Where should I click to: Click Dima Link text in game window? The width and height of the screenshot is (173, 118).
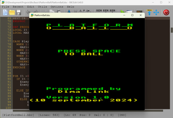tap(83, 91)
